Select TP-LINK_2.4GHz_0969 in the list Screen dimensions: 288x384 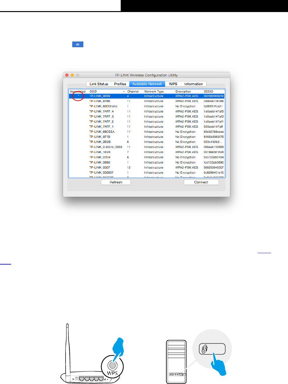click(x=147, y=147)
